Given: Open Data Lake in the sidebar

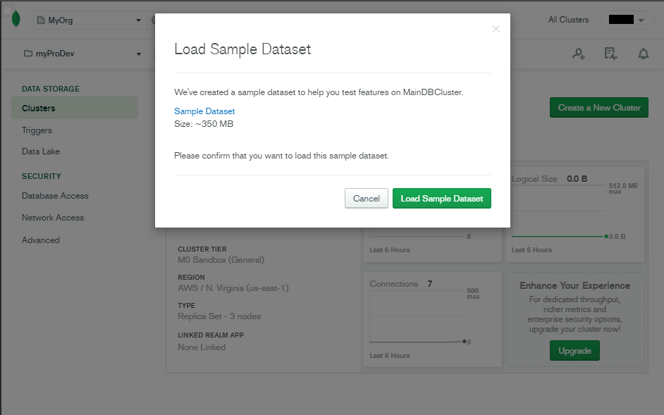Looking at the screenshot, I should point(41,151).
